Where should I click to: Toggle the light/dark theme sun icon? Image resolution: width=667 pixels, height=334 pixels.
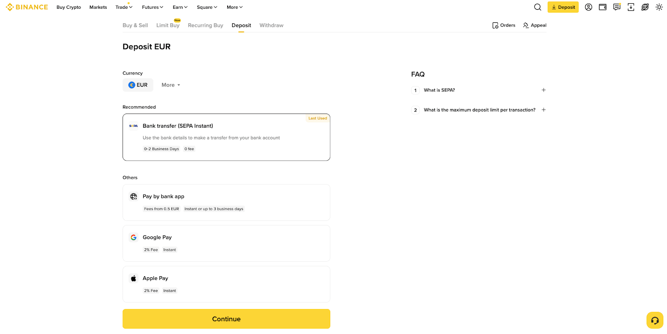point(659,7)
